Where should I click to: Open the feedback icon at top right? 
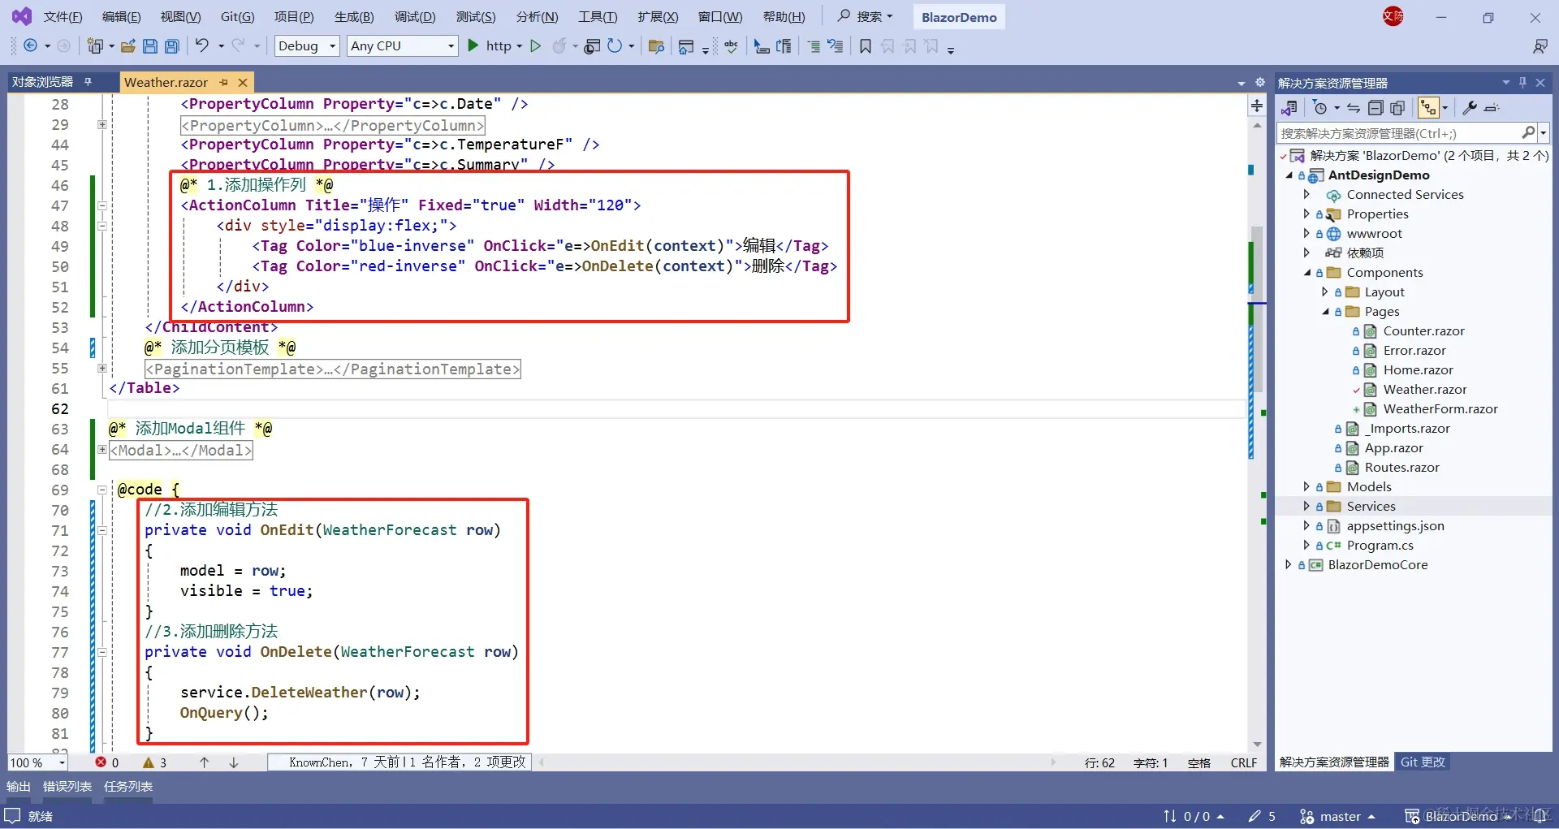[1540, 46]
